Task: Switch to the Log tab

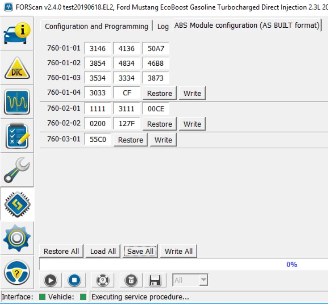Action: 163,27
